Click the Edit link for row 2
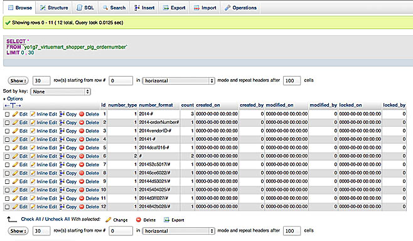This screenshot has width=413, height=241. (x=23, y=122)
